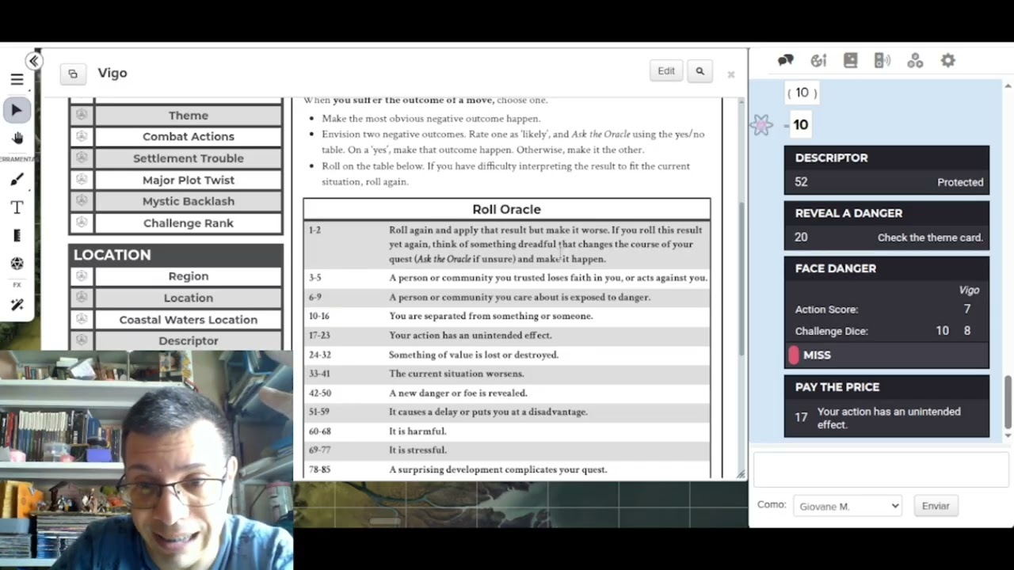Click the search magnifier button in Vigo sheet
1014x570 pixels.
point(700,71)
